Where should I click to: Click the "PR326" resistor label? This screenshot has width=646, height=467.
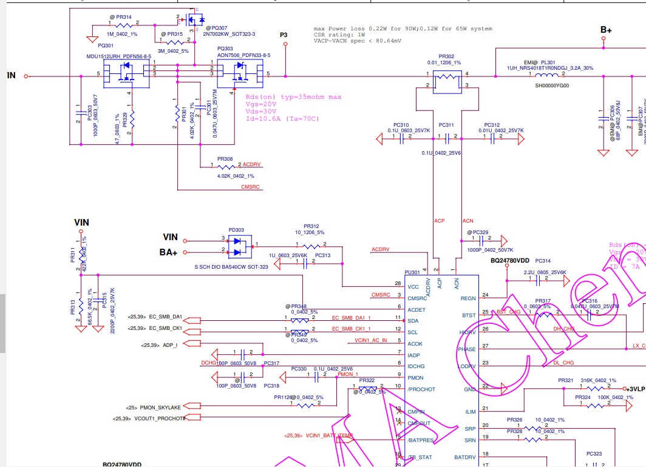tap(515, 420)
